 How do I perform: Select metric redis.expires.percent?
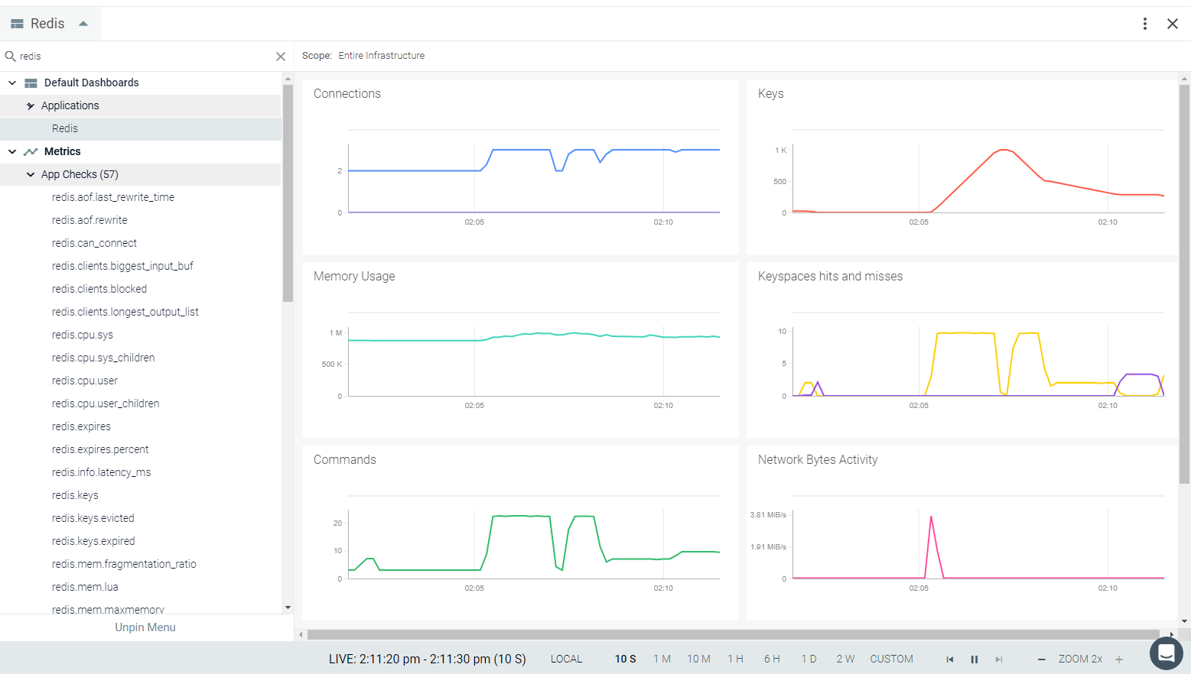pyautogui.click(x=100, y=449)
